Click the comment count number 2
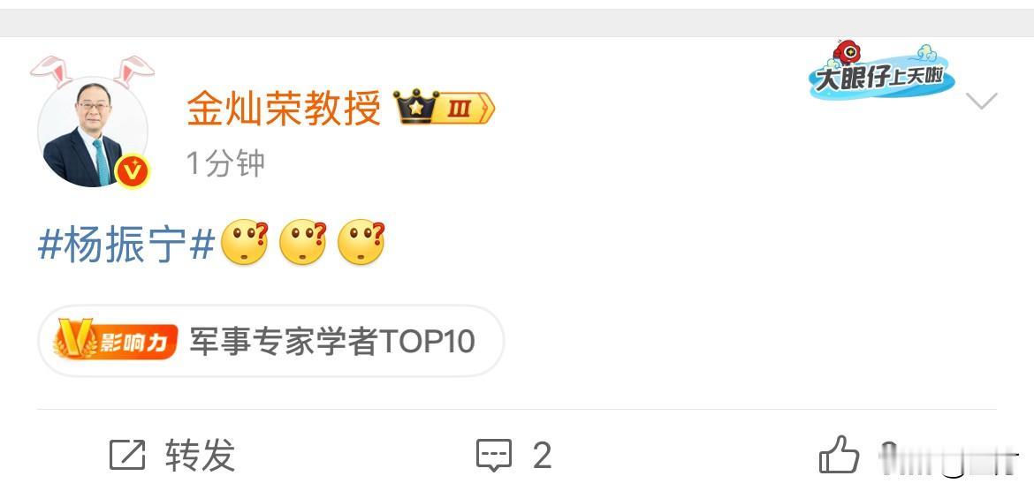This screenshot has height=491, width=1034. (542, 456)
